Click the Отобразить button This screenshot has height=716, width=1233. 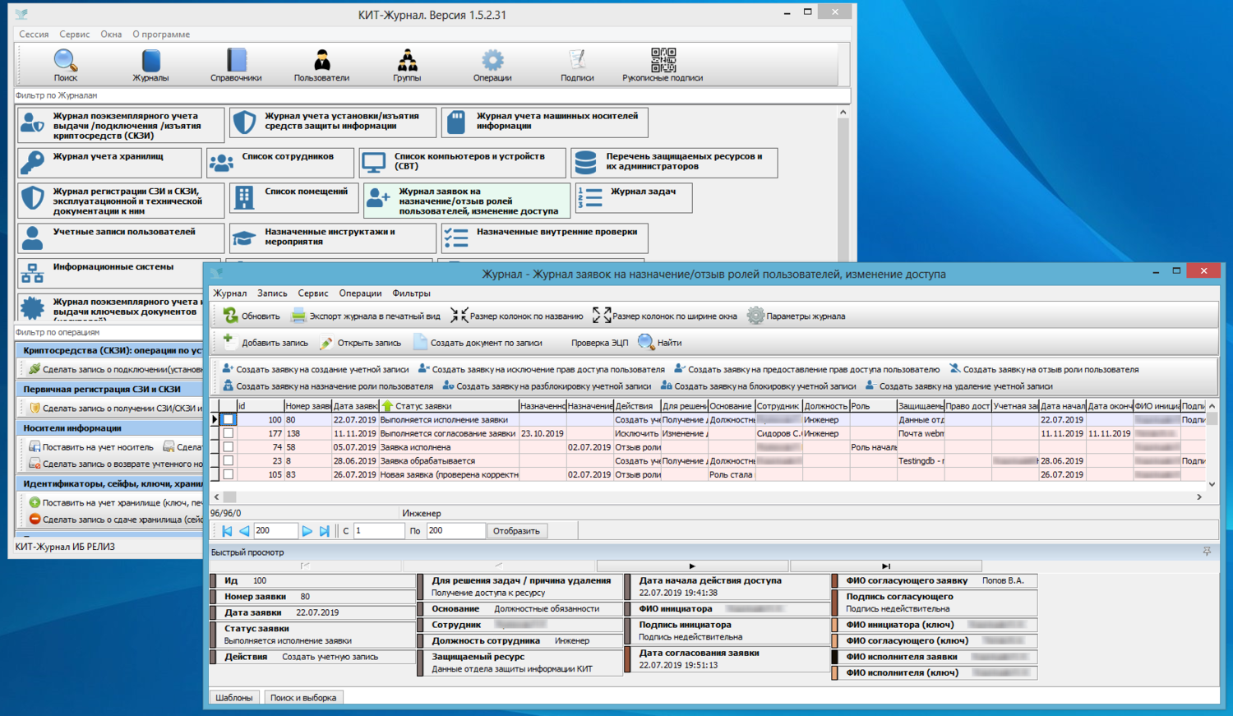point(516,531)
